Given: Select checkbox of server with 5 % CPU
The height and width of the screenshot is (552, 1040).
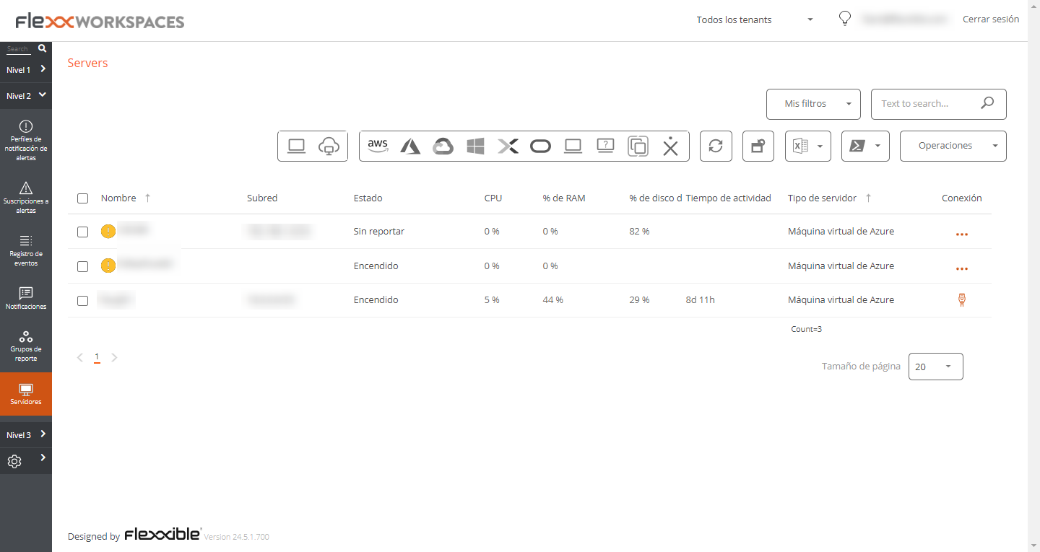Looking at the screenshot, I should click(x=83, y=300).
